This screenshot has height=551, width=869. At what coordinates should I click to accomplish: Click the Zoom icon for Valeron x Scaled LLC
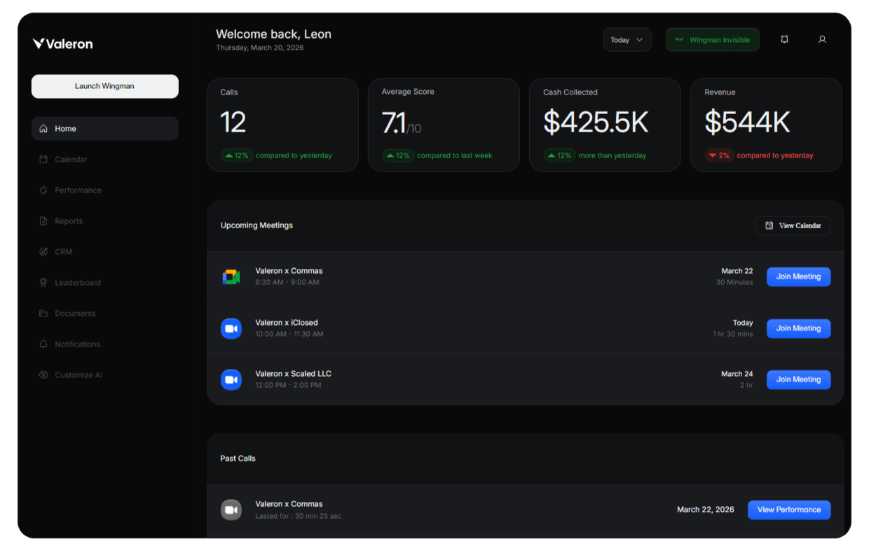coord(231,379)
